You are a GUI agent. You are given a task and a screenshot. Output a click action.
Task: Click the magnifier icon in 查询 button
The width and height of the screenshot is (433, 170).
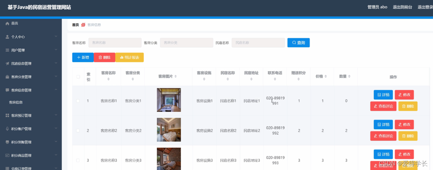point(294,43)
